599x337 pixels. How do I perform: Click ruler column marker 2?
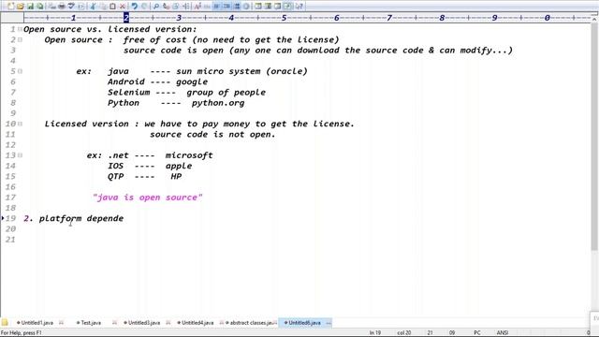[x=126, y=18]
